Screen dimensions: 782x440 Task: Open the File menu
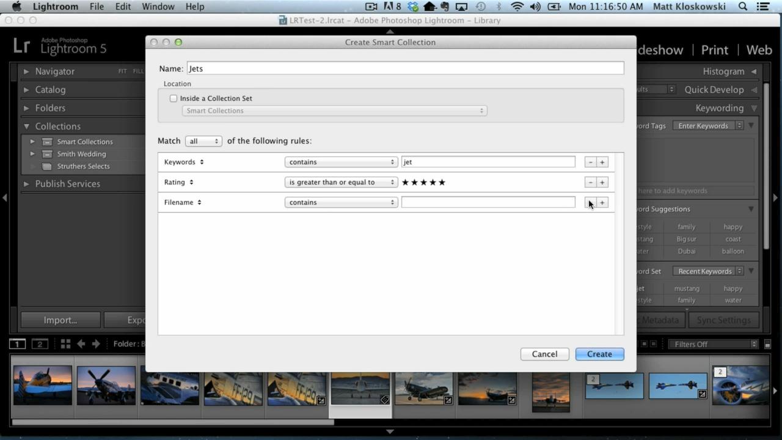(x=97, y=7)
